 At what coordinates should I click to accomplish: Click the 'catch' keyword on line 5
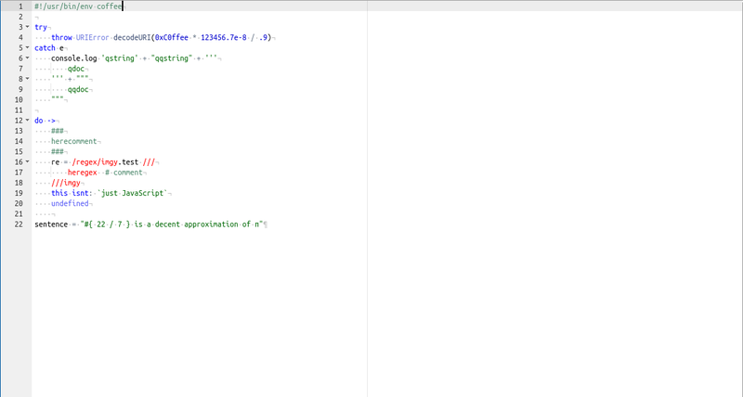(x=45, y=48)
